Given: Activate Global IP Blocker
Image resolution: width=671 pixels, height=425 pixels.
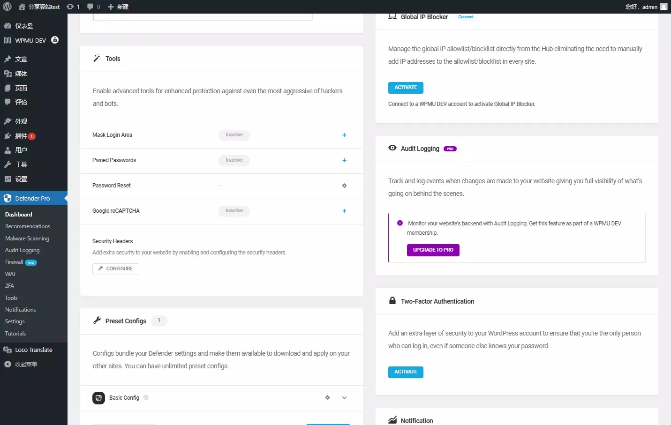Looking at the screenshot, I should coord(406,88).
